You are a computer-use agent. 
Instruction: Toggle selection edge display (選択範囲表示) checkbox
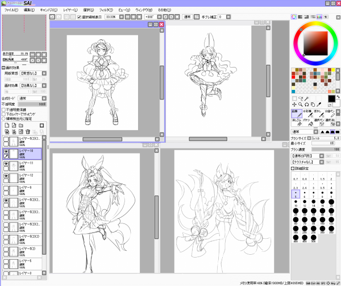[79, 17]
